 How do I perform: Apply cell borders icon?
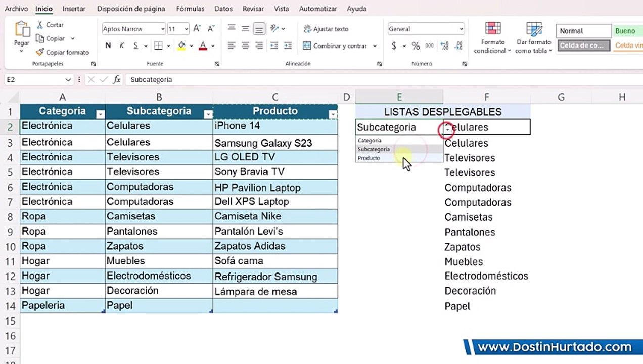click(x=158, y=45)
